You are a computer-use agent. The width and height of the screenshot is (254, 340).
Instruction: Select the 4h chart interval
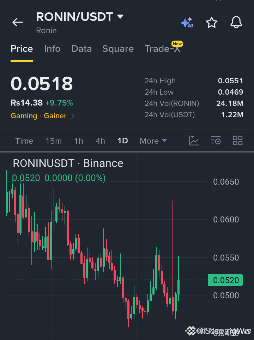point(100,141)
